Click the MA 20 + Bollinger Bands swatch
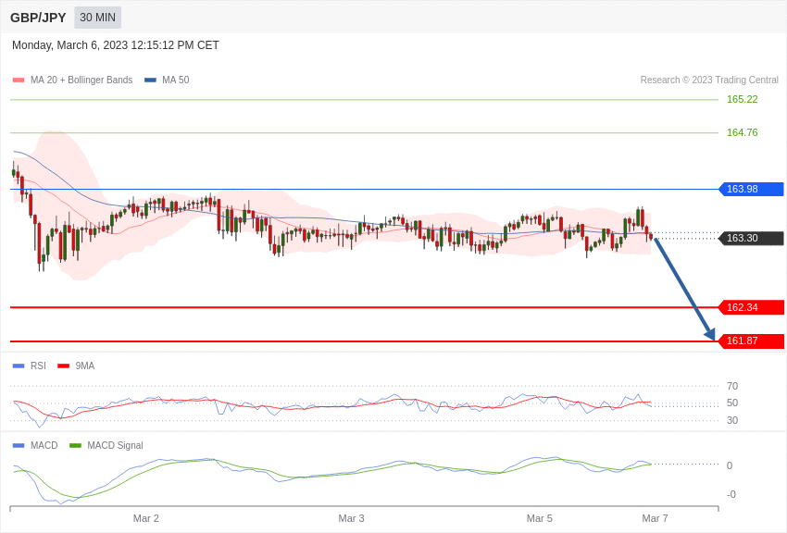Image resolution: width=787 pixels, height=533 pixels. [19, 81]
